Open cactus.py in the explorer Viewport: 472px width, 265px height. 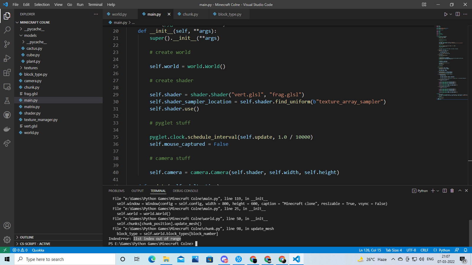[x=58, y=48]
